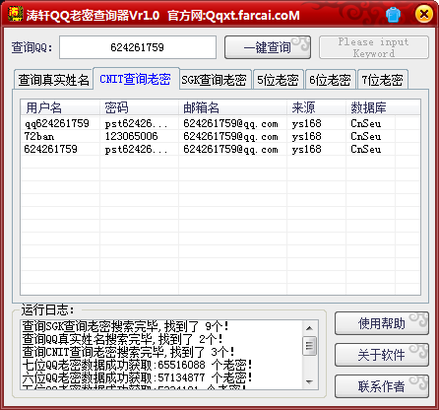
Task: Select the username cell reading exactly 624261759
Action: (x=50, y=149)
